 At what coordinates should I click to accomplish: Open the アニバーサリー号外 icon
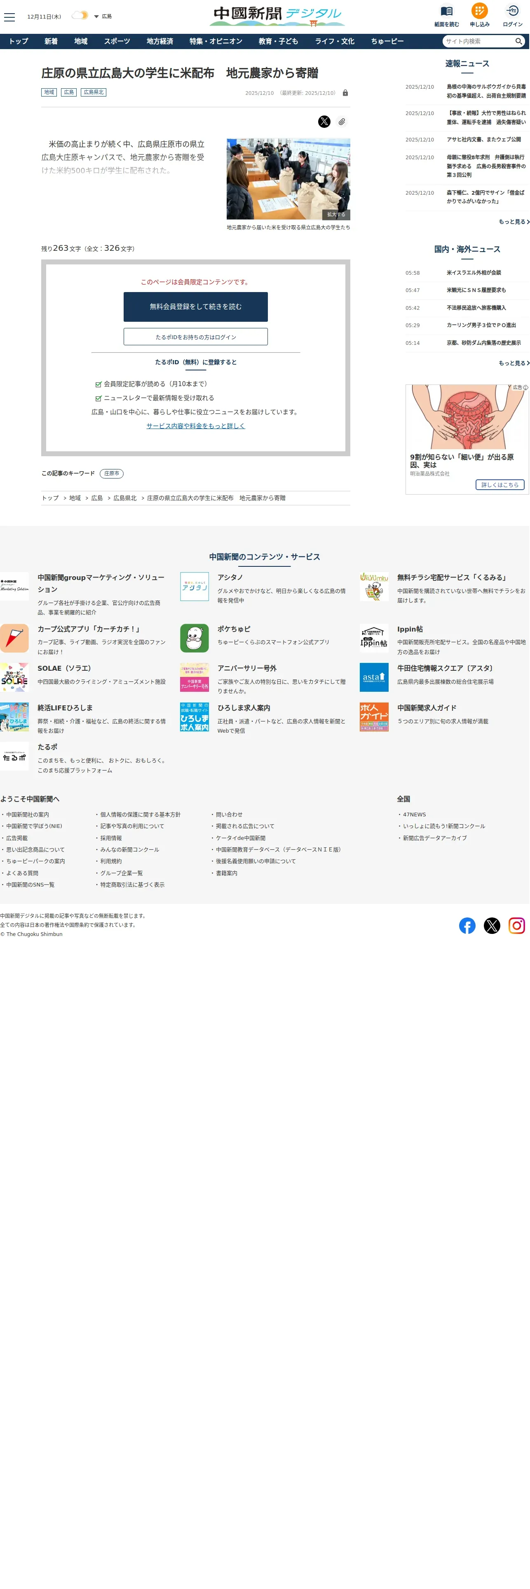[x=194, y=678]
